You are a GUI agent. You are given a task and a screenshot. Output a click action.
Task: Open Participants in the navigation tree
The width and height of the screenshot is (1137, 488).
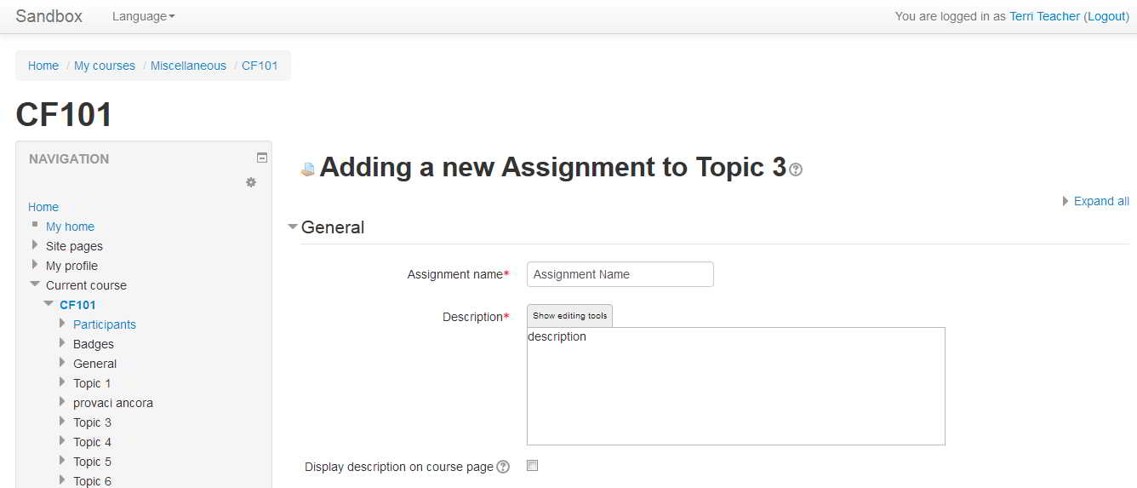tap(105, 324)
